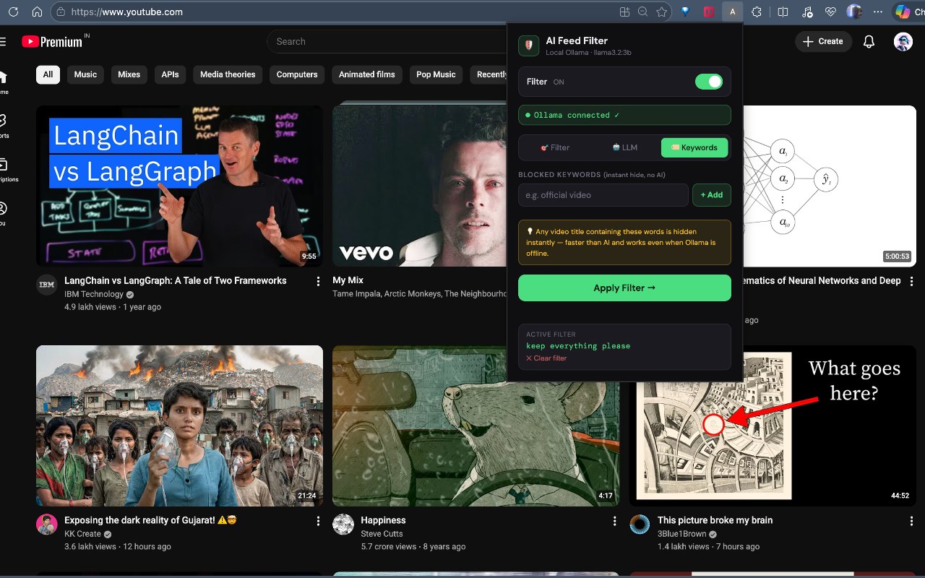Click the Apply Filter button
925x578 pixels.
[x=624, y=288]
